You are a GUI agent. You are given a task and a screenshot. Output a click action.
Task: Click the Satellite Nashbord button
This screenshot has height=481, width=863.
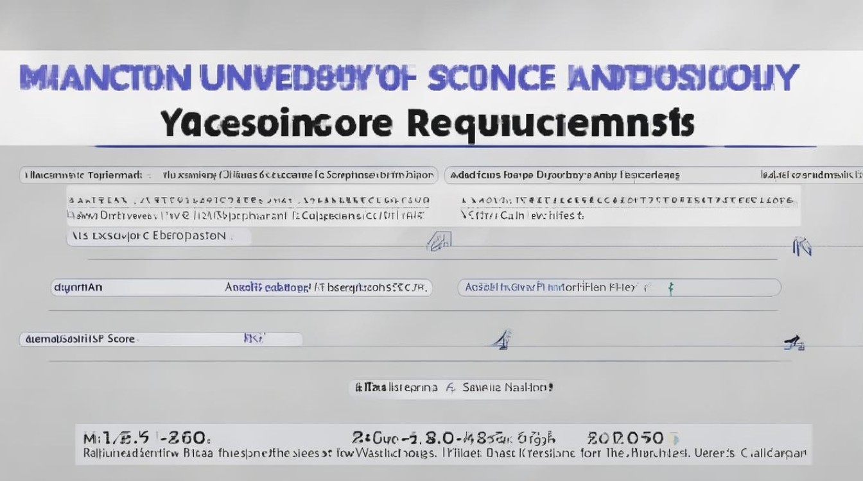point(507,387)
